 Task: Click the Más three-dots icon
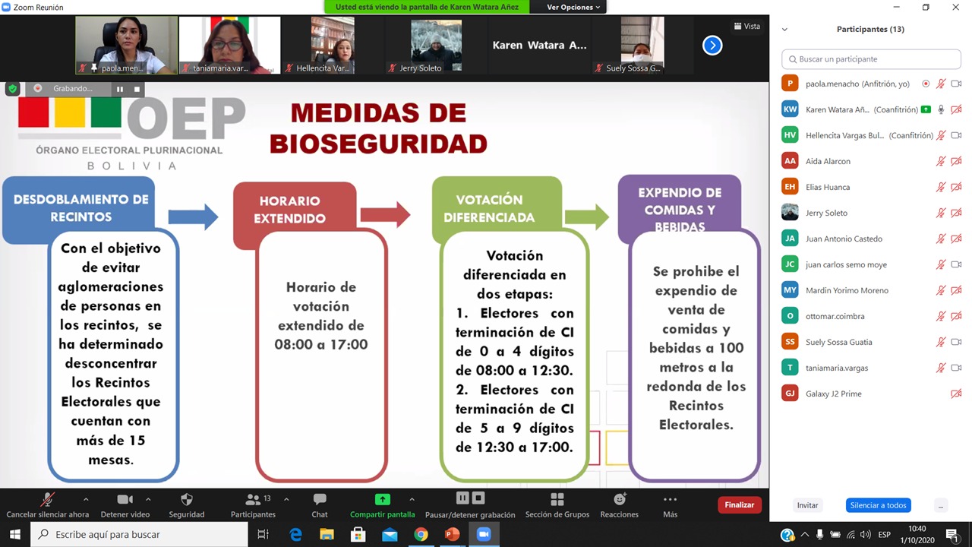pos(670,500)
